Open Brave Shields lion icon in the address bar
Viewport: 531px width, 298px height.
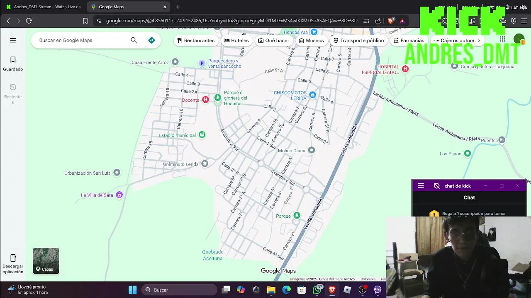click(x=391, y=21)
